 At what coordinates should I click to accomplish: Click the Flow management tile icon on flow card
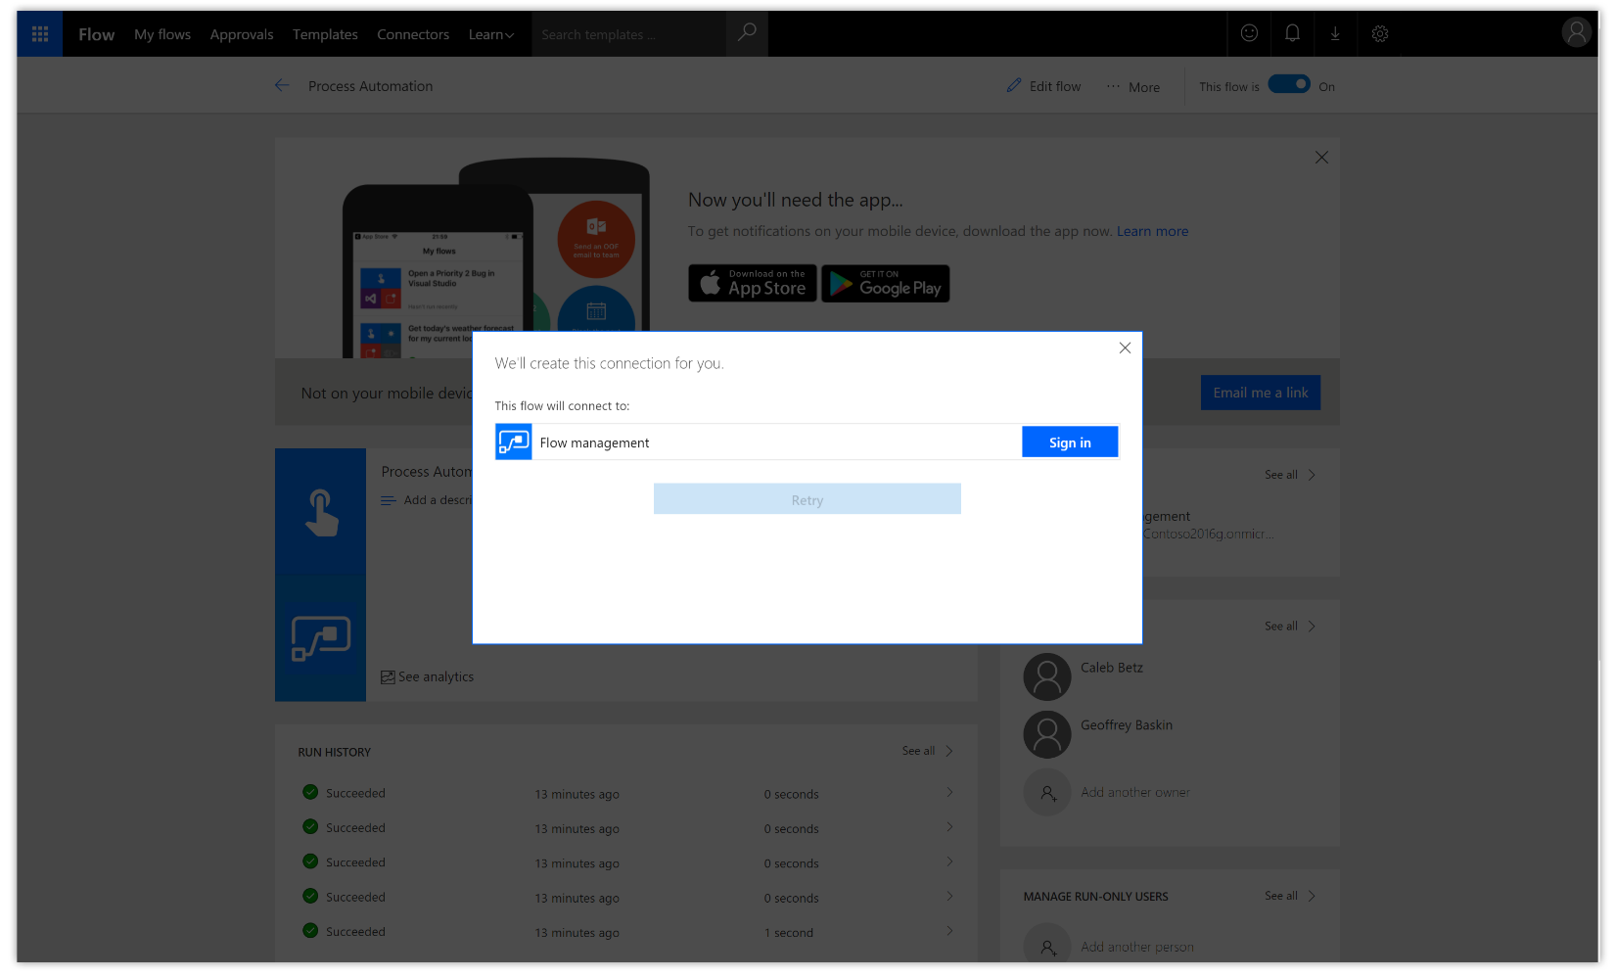tap(321, 638)
